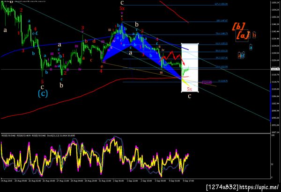The width and height of the screenshot is (281, 192).
Task: Click the 31 Aug 13:00 time label
Action: click(104, 181)
